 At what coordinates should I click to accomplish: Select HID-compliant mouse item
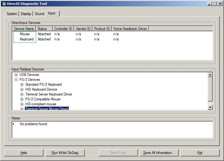(x=41, y=104)
